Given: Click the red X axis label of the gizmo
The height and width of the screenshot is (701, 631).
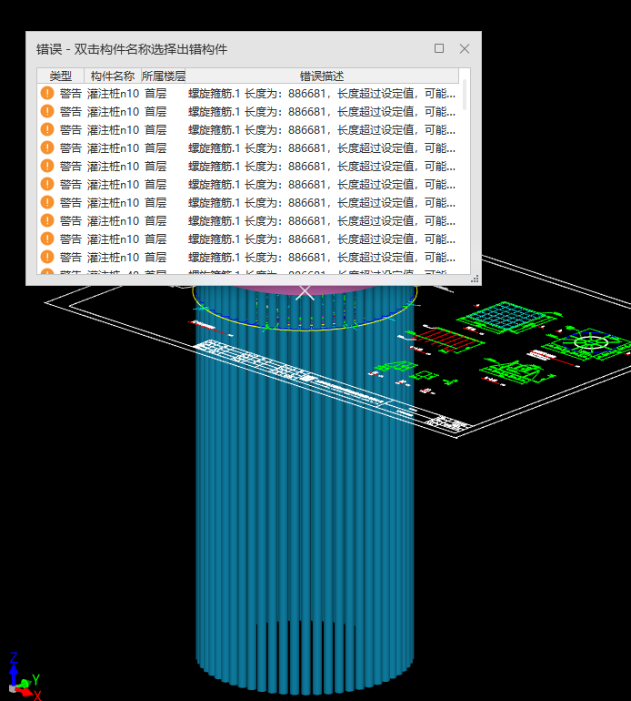Looking at the screenshot, I should pyautogui.click(x=37, y=696).
